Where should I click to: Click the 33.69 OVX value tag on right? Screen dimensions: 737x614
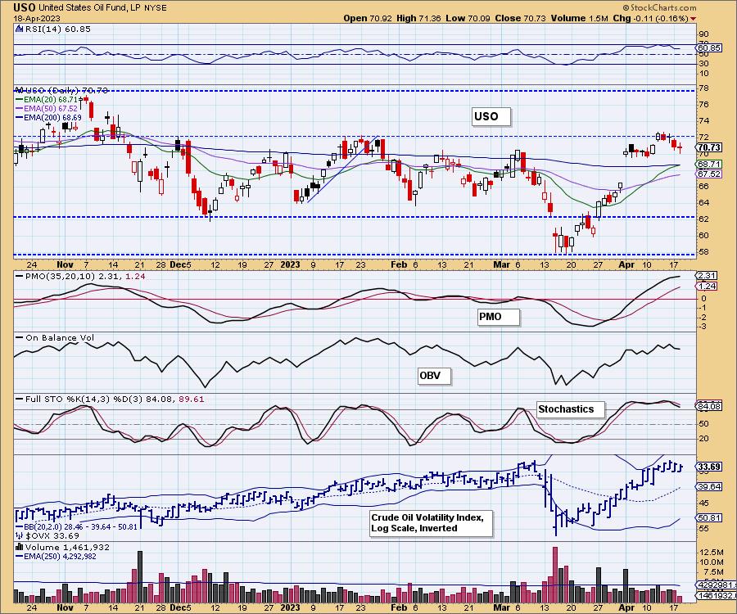click(x=710, y=467)
